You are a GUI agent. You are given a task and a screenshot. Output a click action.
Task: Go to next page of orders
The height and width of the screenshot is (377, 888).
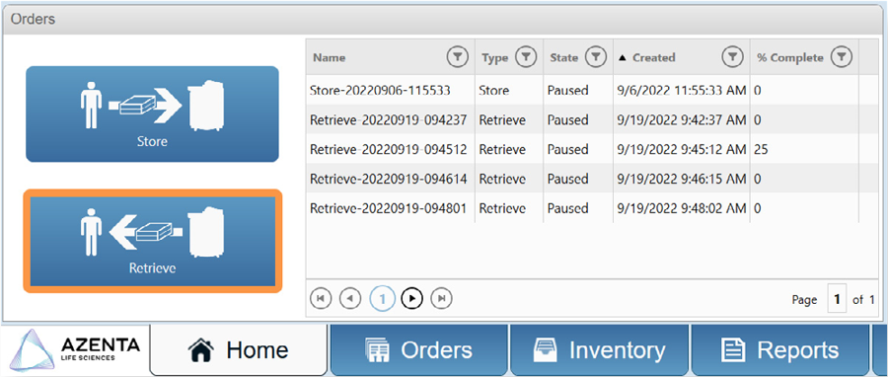[x=412, y=298]
